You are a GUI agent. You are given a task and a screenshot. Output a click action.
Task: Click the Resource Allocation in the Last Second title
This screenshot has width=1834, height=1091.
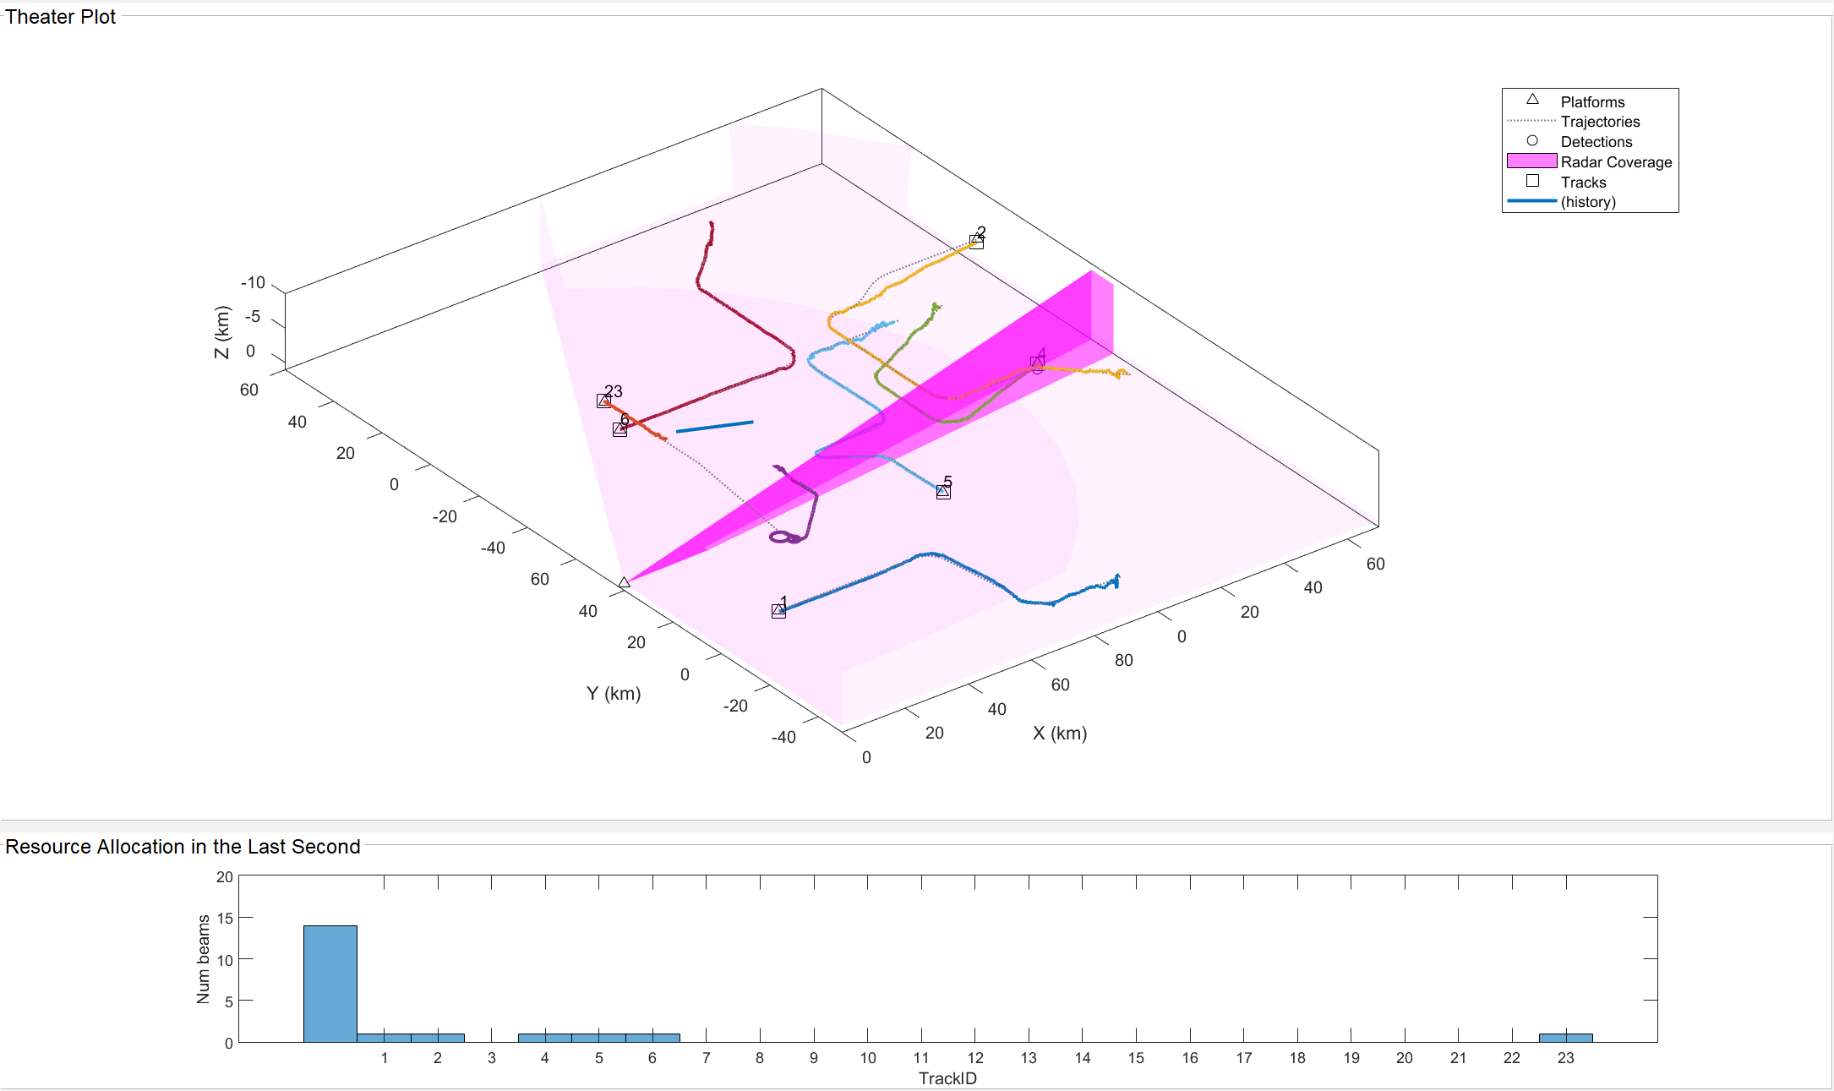coord(183,847)
